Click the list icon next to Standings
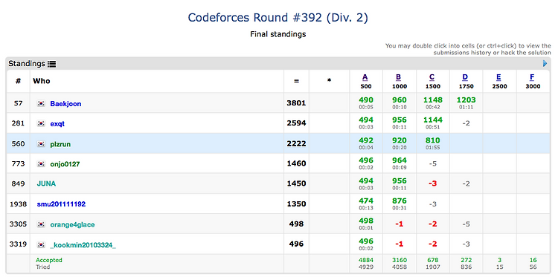This screenshot has height=280, width=558. [x=51, y=64]
